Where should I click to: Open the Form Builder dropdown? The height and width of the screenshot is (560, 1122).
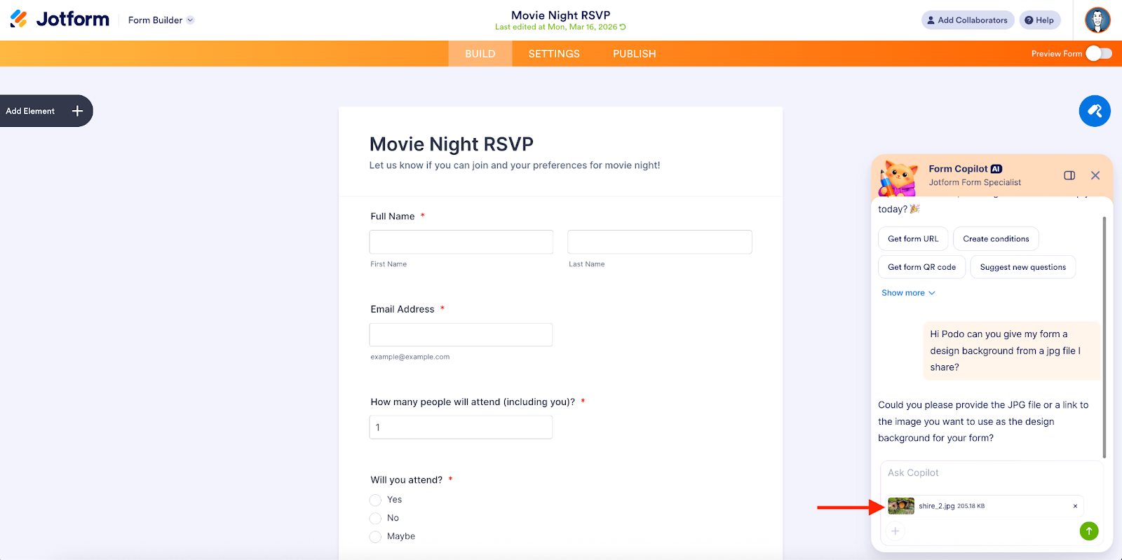click(161, 20)
